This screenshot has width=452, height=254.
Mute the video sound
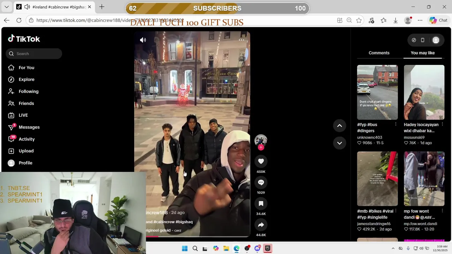pyautogui.click(x=143, y=40)
